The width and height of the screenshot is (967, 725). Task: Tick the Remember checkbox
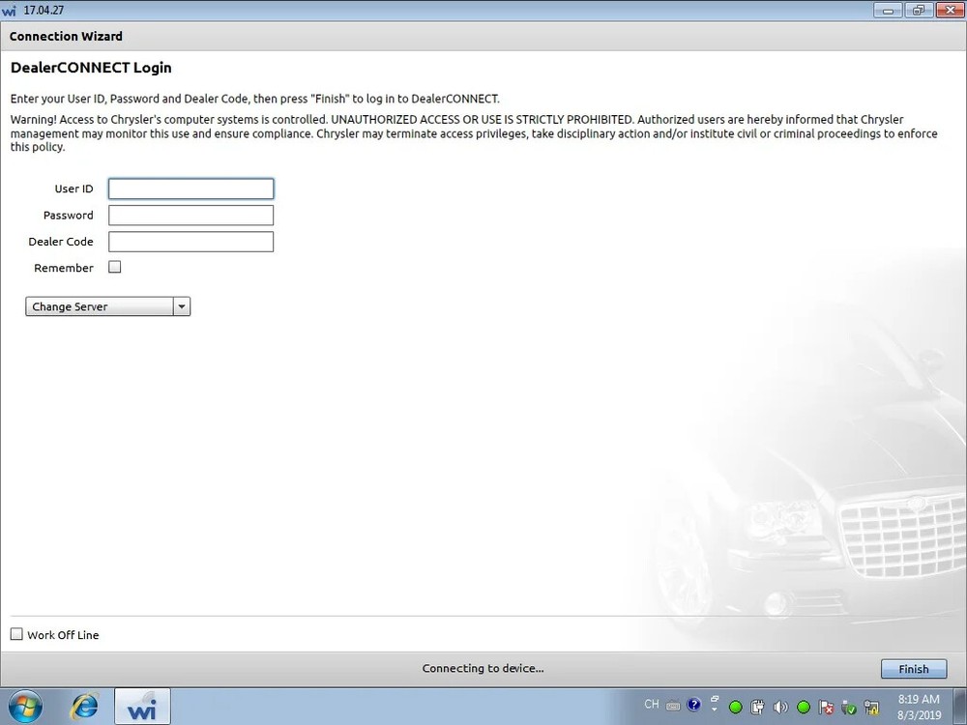(115, 267)
